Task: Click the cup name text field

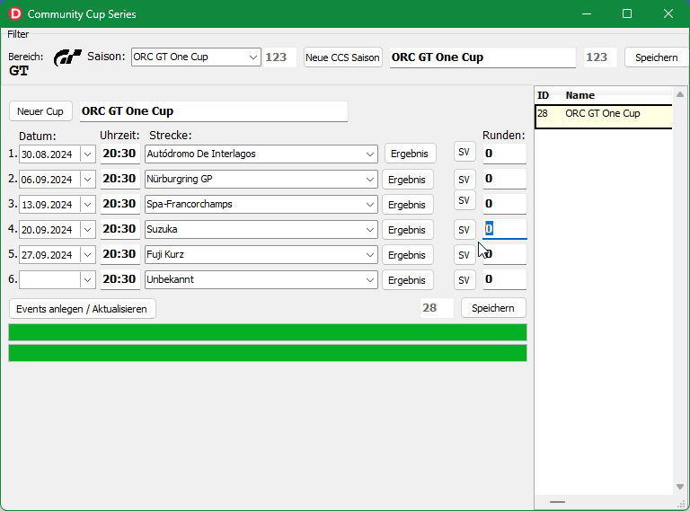Action: (213, 111)
